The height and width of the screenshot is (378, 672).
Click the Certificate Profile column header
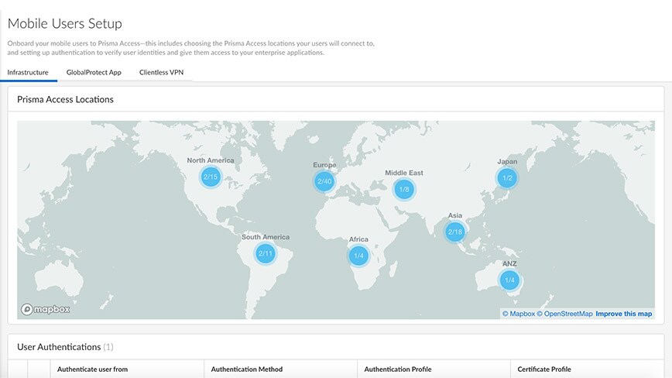[544, 369]
